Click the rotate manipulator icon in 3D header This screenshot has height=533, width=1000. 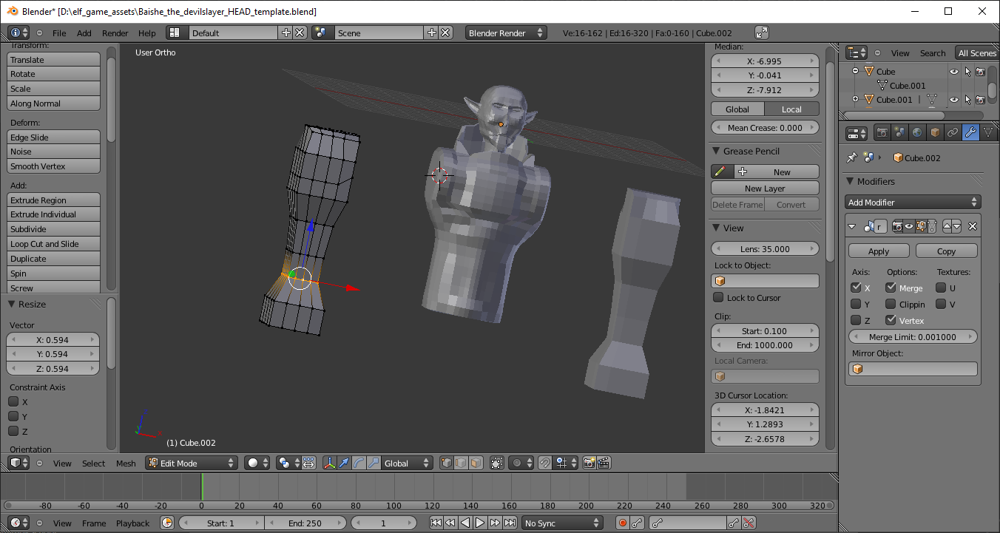point(359,464)
